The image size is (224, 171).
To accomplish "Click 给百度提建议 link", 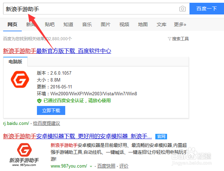I will [x=47, y=123].
